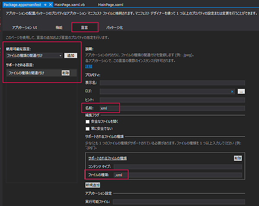Open the アプリケーション UI tab
The image size is (259, 206).
pos(25,27)
